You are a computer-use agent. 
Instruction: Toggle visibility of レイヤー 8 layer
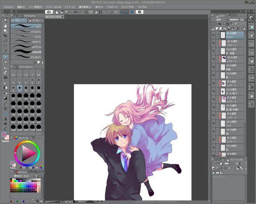coord(213,59)
